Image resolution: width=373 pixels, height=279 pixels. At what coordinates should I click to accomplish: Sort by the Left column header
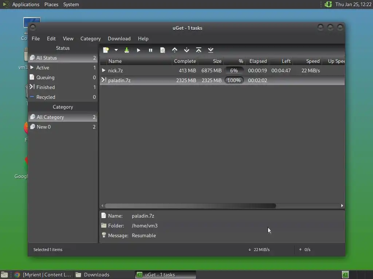pyautogui.click(x=281, y=61)
